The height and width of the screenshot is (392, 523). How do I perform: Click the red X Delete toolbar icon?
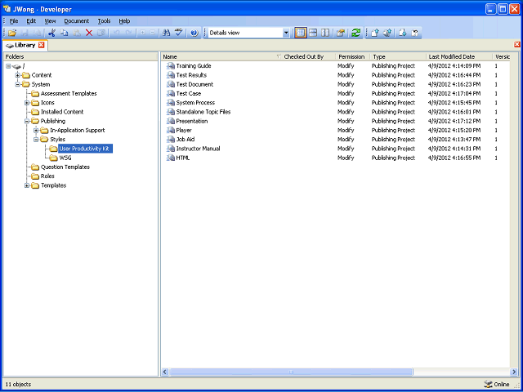coord(89,33)
